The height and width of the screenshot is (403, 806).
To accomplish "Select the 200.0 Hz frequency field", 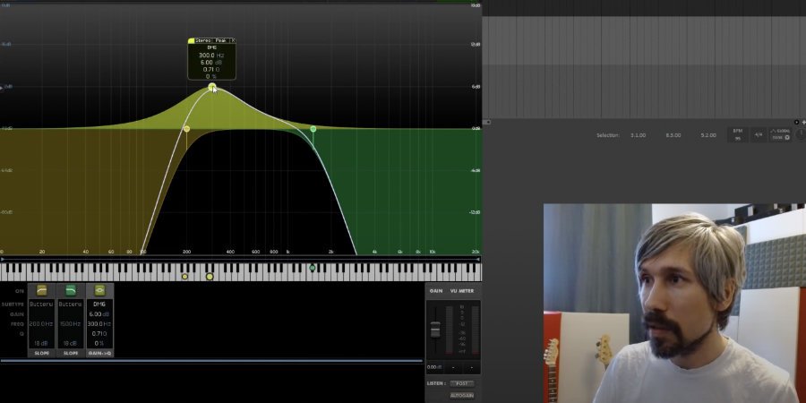I will coord(41,324).
